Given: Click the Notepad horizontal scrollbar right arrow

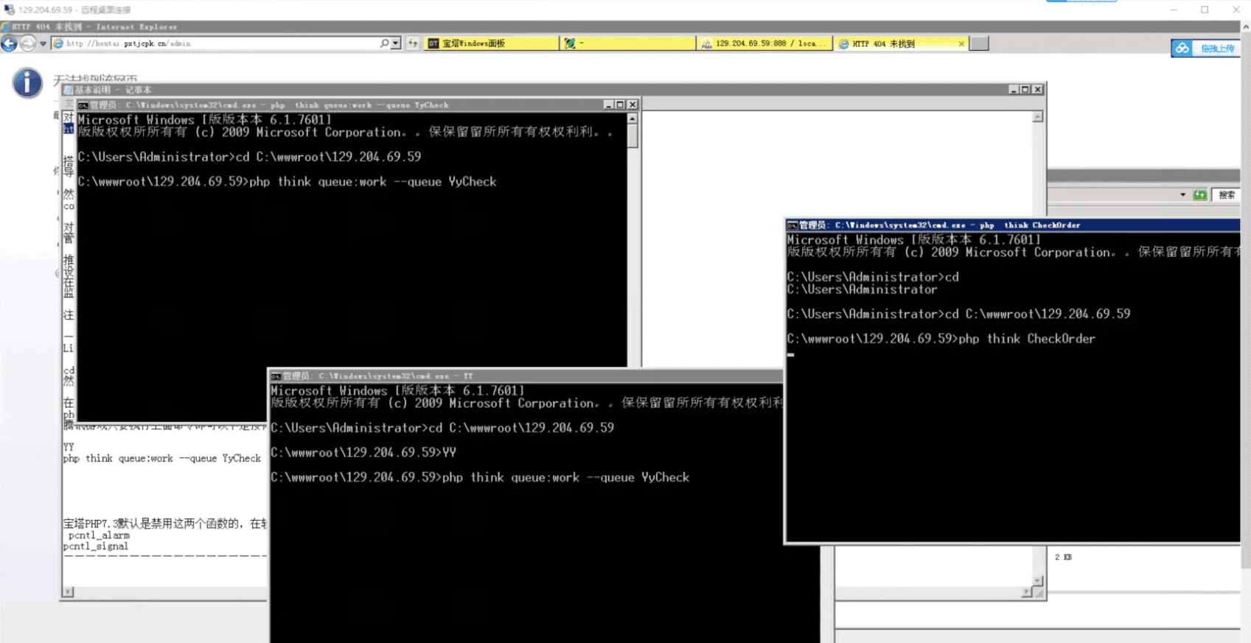Looking at the screenshot, I should point(1025,591).
